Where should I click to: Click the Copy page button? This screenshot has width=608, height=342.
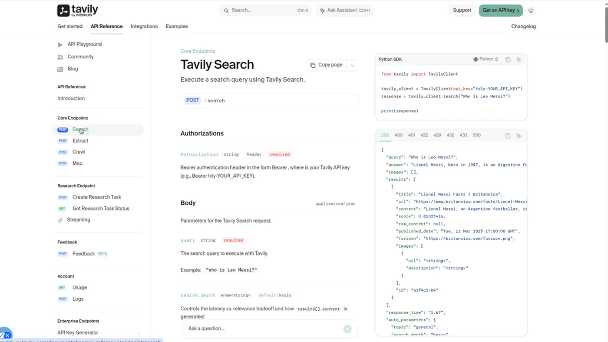(x=327, y=65)
